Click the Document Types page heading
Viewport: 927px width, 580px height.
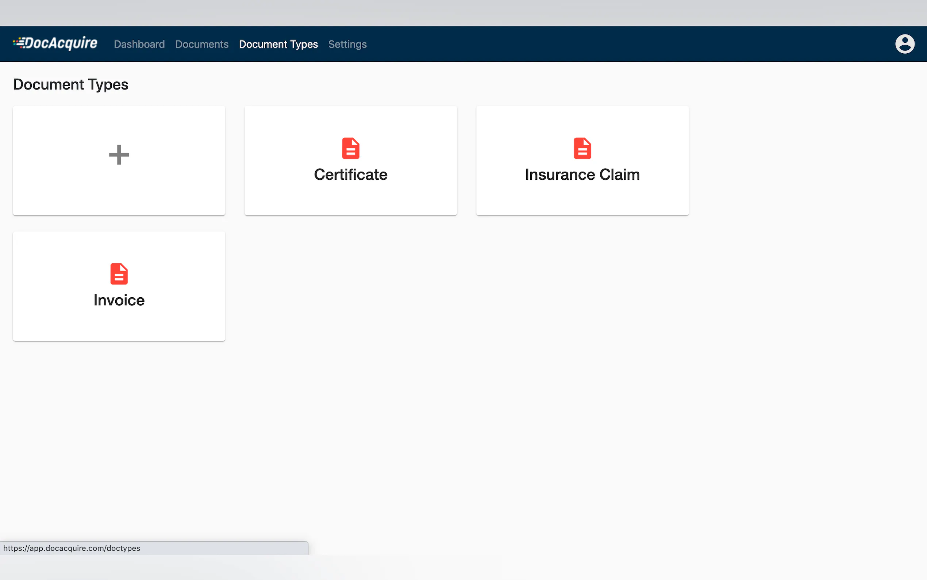[70, 84]
